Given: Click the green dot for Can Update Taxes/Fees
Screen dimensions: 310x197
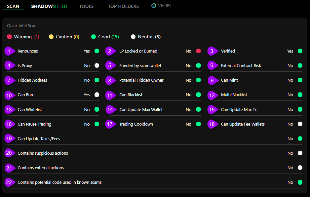Looking at the screenshot, I should tap(300, 138).
